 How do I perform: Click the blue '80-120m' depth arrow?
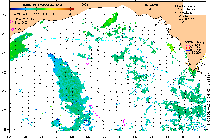click(x=188, y=50)
